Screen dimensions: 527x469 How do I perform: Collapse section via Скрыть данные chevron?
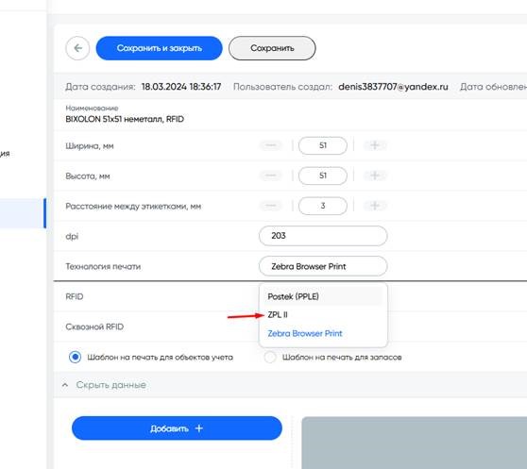click(65, 385)
